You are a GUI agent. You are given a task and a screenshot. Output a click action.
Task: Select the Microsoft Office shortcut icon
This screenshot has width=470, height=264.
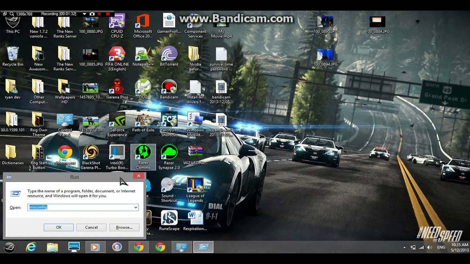coord(143,26)
